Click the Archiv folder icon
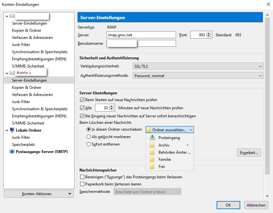The width and height of the screenshot is (273, 213). pos(152,145)
